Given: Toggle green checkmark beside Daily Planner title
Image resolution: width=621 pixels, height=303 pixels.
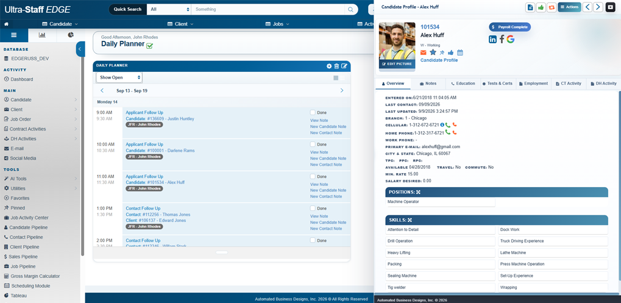Looking at the screenshot, I should tap(150, 46).
